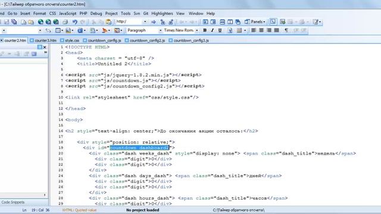The width and height of the screenshot is (381, 214).
Task: Open the Insert menu
Action: pyautogui.click(x=25, y=14)
